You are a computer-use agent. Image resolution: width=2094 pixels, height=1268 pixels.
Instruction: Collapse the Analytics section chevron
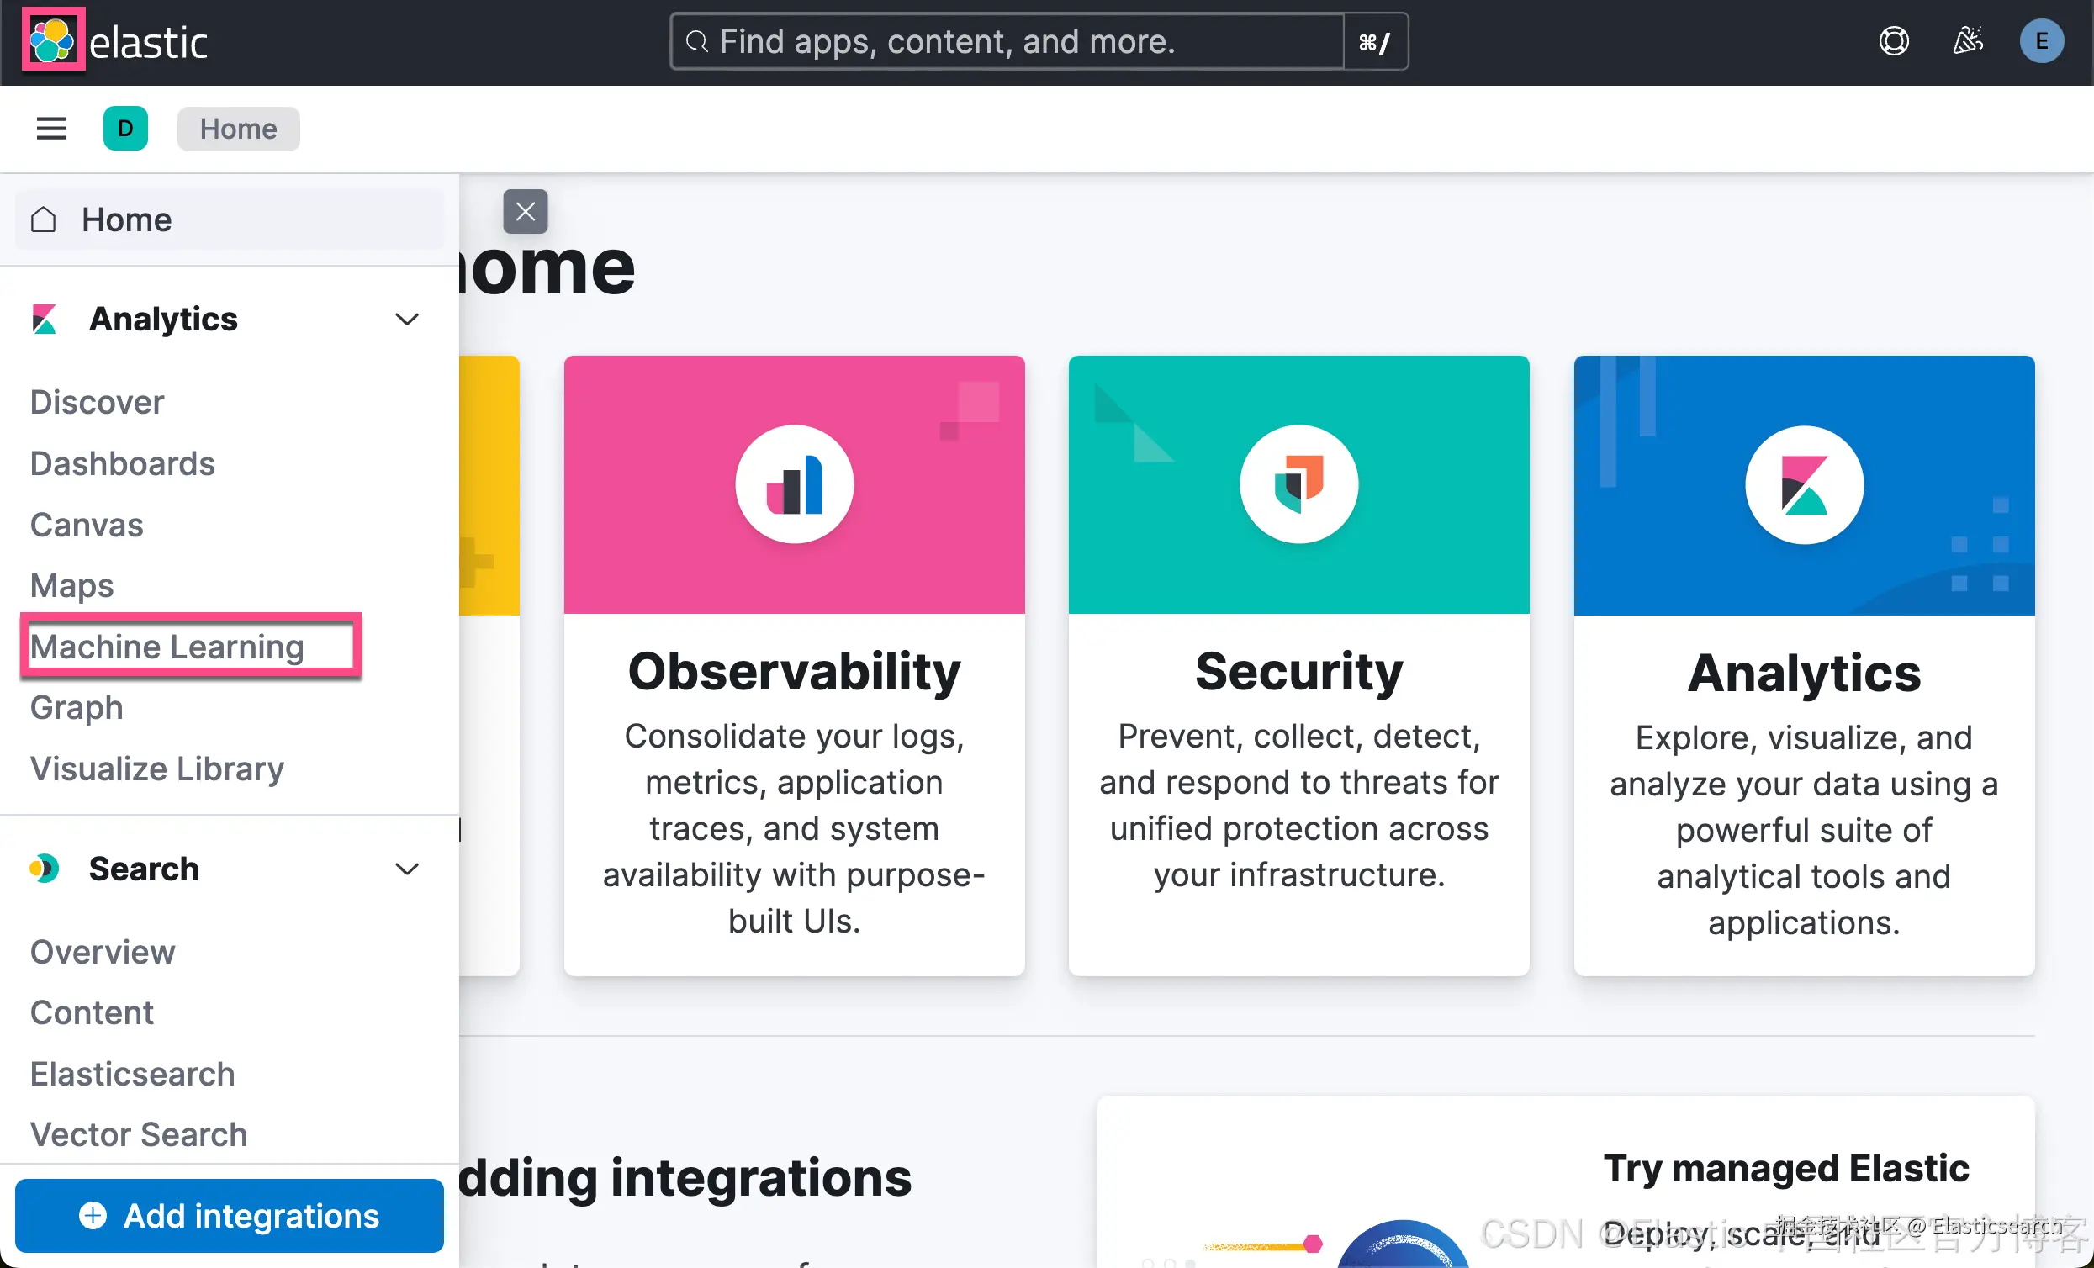(x=407, y=320)
